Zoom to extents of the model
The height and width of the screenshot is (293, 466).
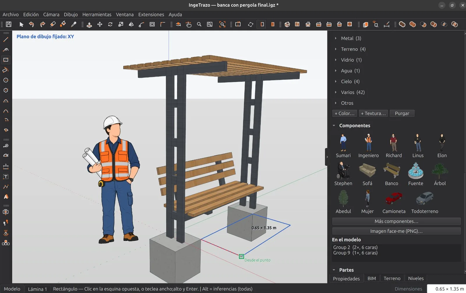tap(222, 24)
